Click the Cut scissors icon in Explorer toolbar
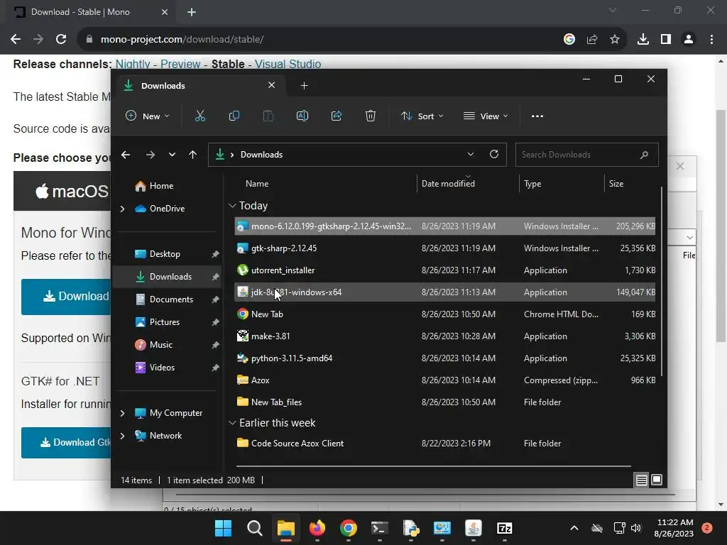This screenshot has height=545, width=727. (x=199, y=116)
